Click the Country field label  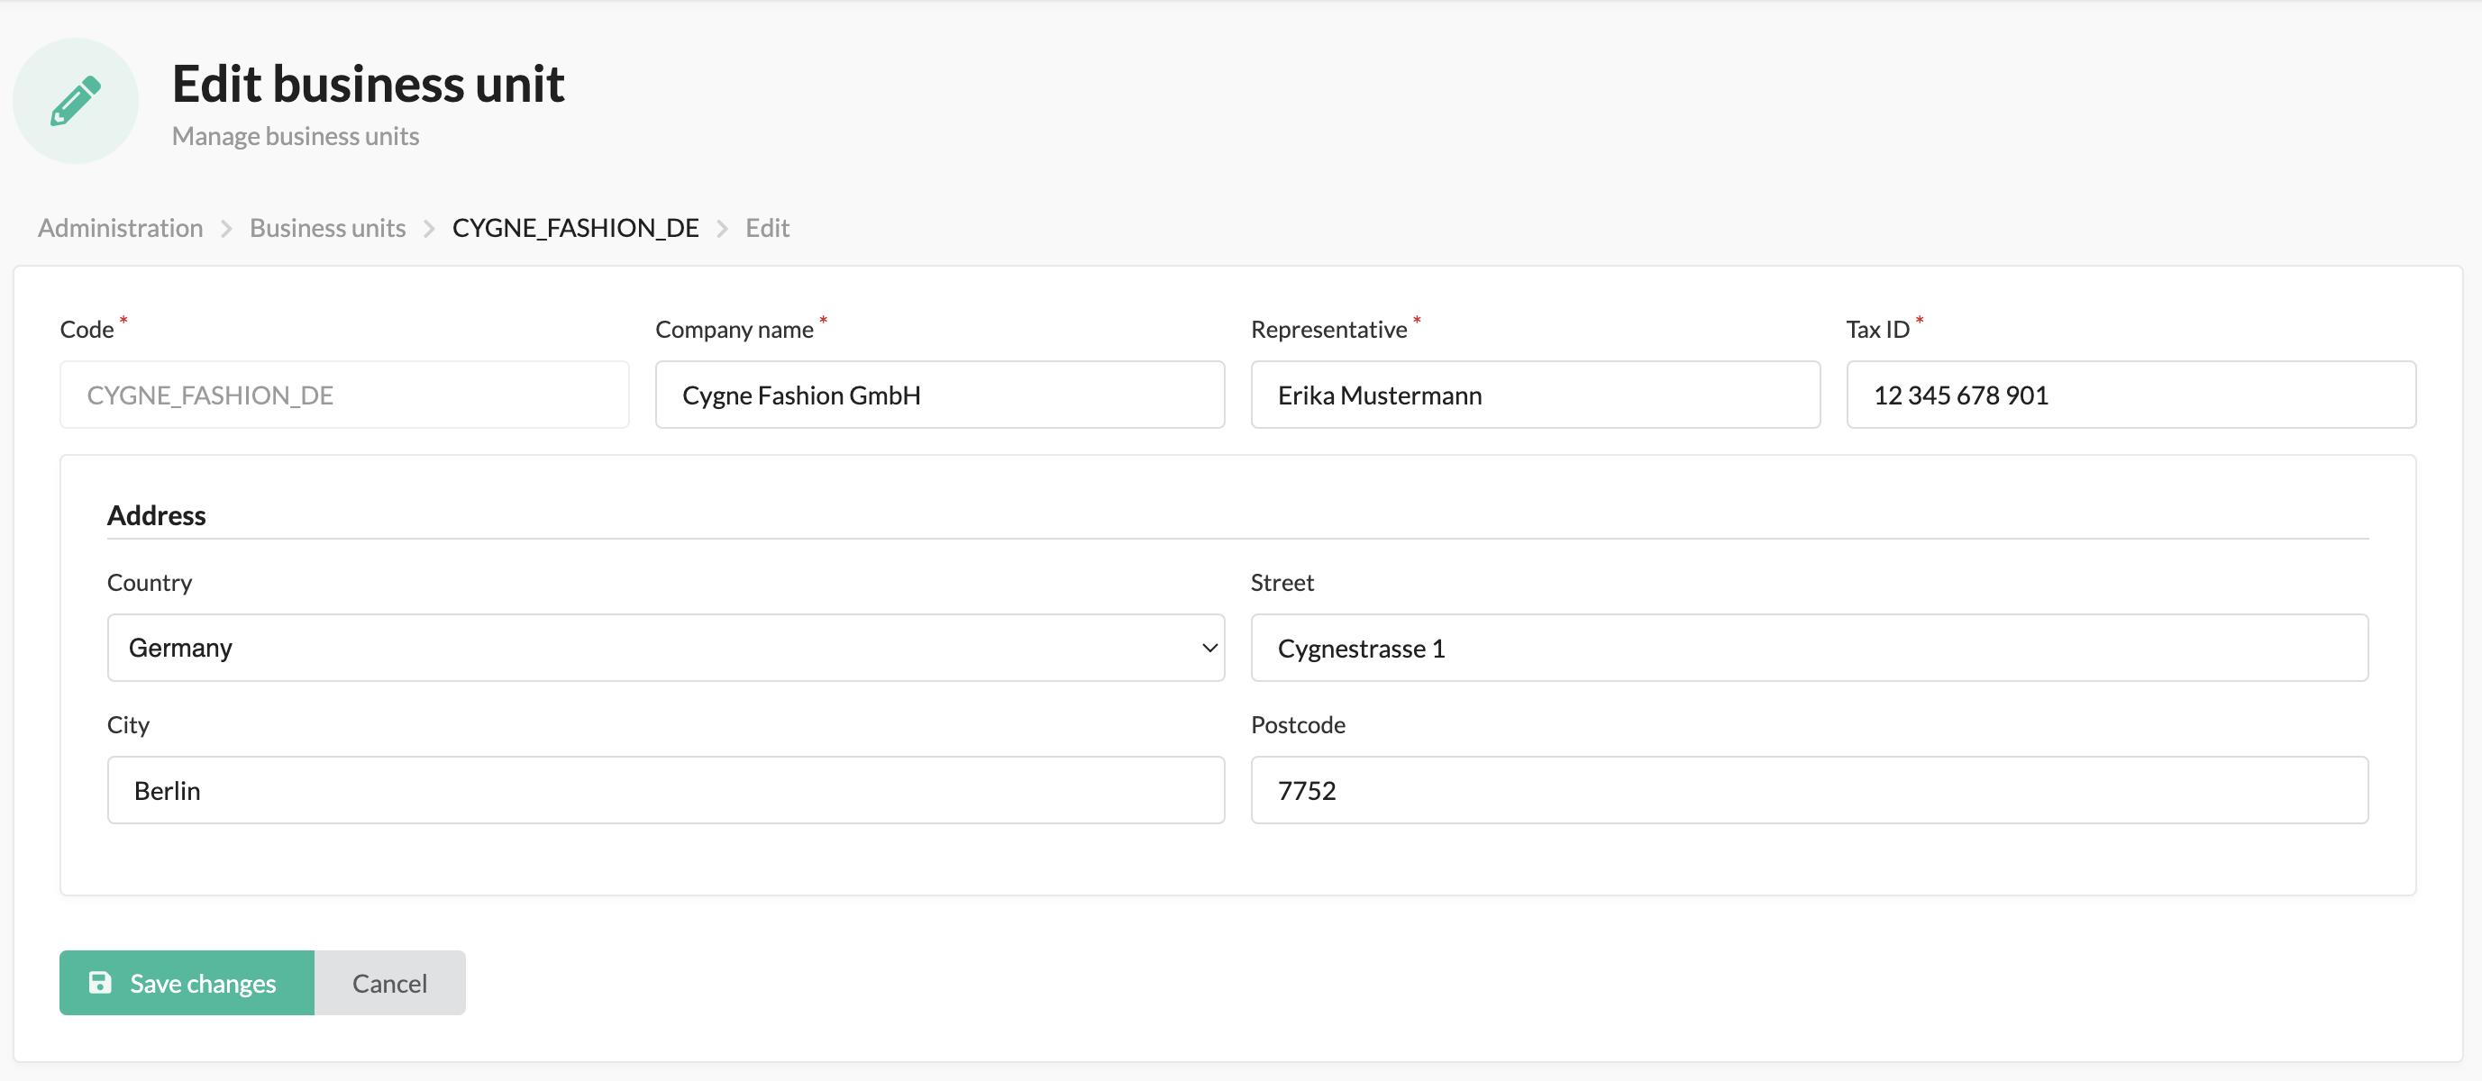pos(150,582)
